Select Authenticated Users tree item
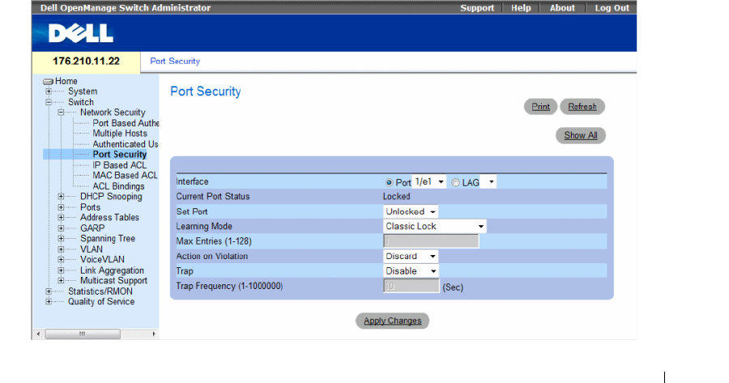The width and height of the screenshot is (729, 383). 126,144
